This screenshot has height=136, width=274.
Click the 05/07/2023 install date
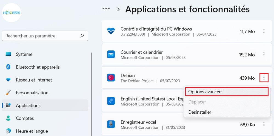coord(170,81)
